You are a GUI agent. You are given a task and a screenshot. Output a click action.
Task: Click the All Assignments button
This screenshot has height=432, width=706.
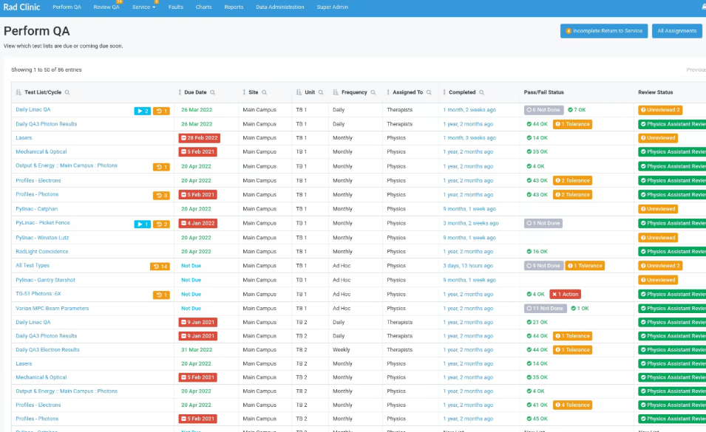(676, 31)
